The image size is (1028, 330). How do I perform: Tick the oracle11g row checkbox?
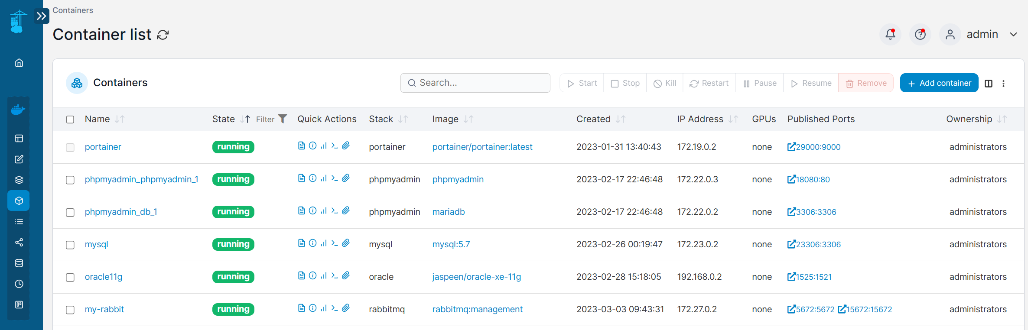70,278
